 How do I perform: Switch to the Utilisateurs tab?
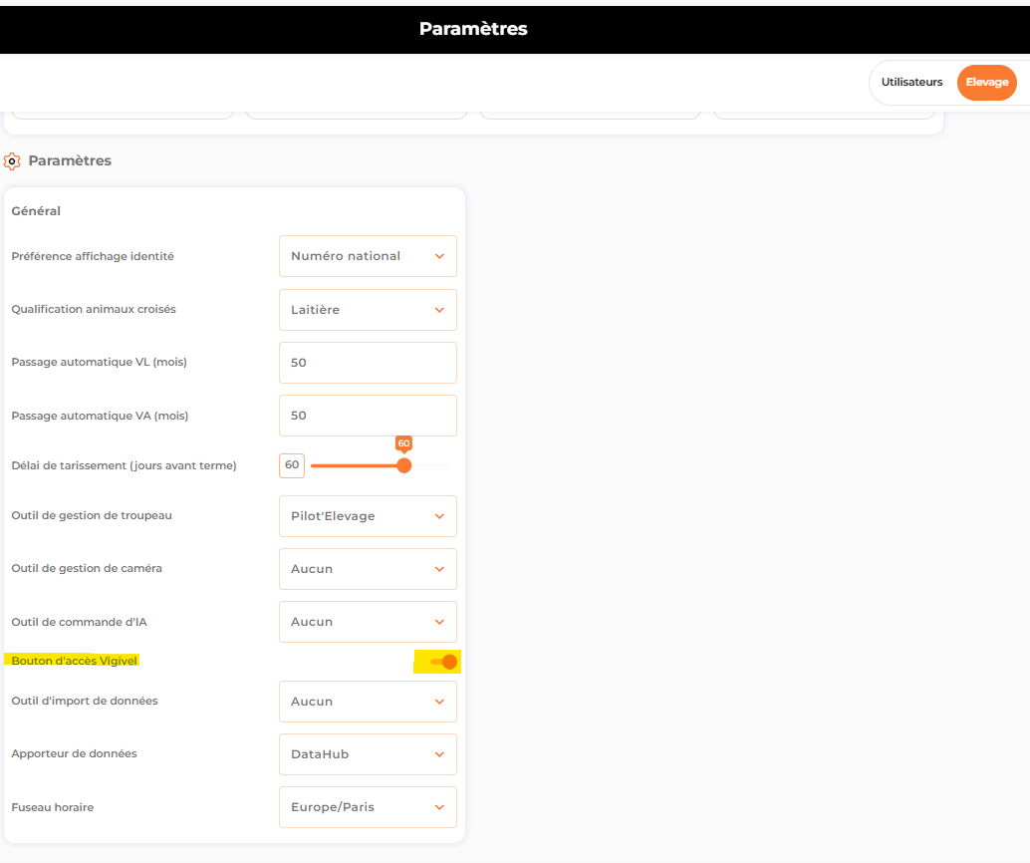click(911, 82)
